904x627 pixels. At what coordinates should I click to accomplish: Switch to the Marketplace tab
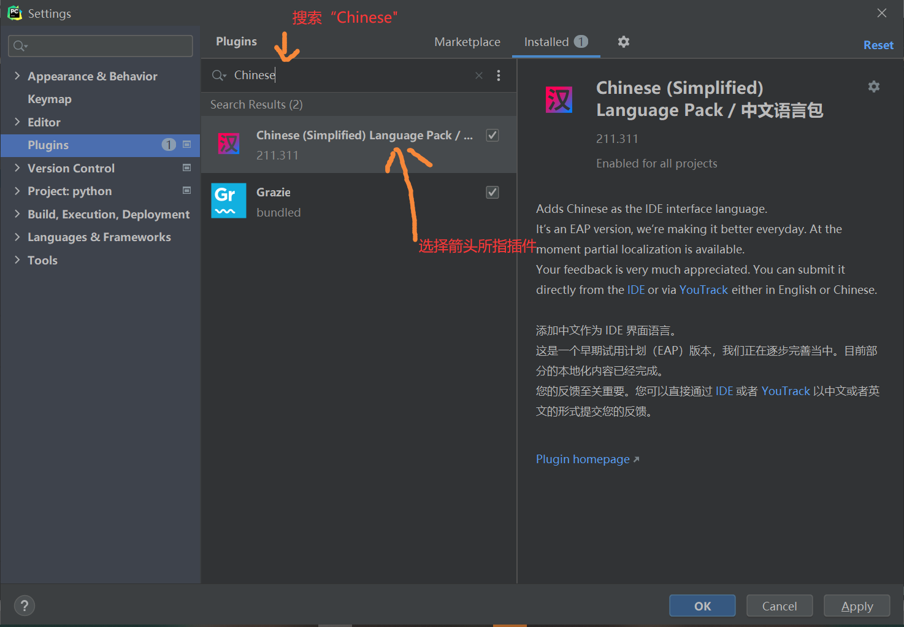tap(467, 42)
